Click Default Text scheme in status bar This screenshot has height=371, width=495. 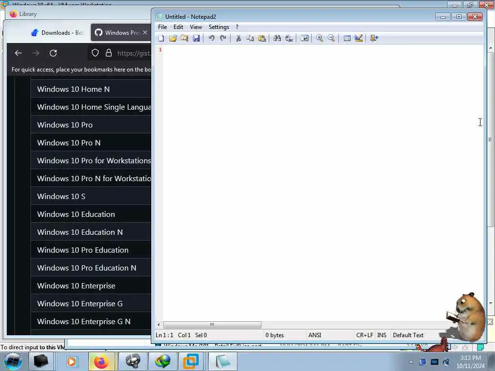408,335
